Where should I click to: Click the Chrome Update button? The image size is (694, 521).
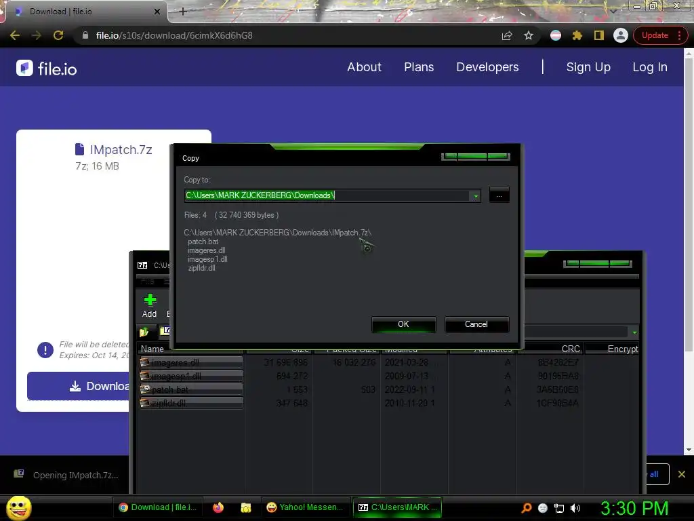pyautogui.click(x=660, y=35)
